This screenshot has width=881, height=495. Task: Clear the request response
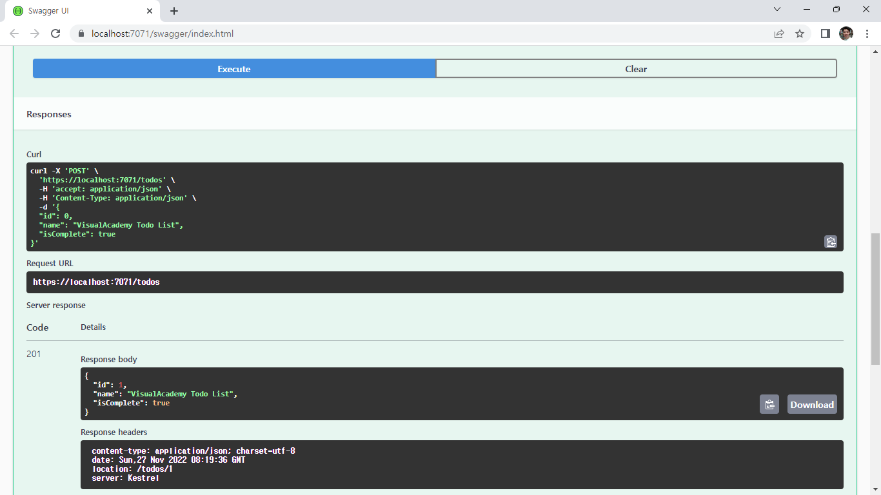tap(636, 69)
